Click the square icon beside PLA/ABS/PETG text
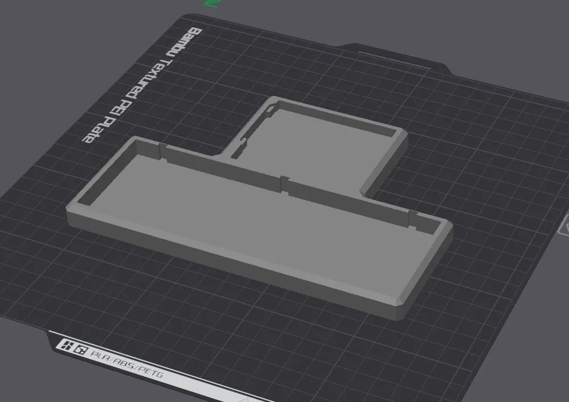 tap(81, 349)
